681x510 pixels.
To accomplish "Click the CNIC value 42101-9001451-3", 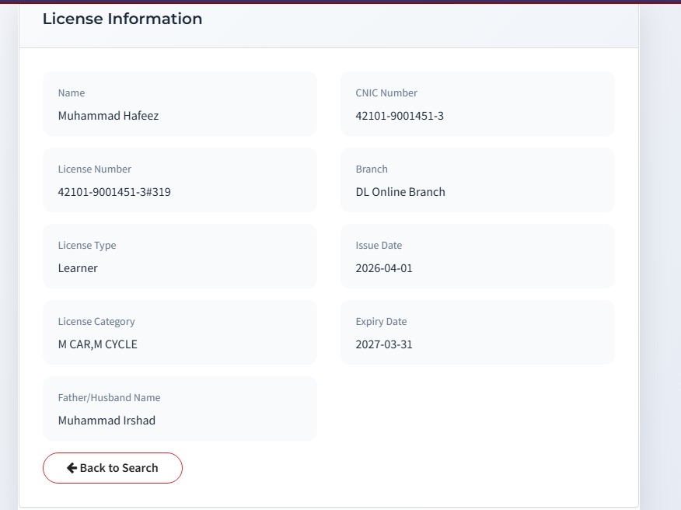I will click(x=400, y=116).
